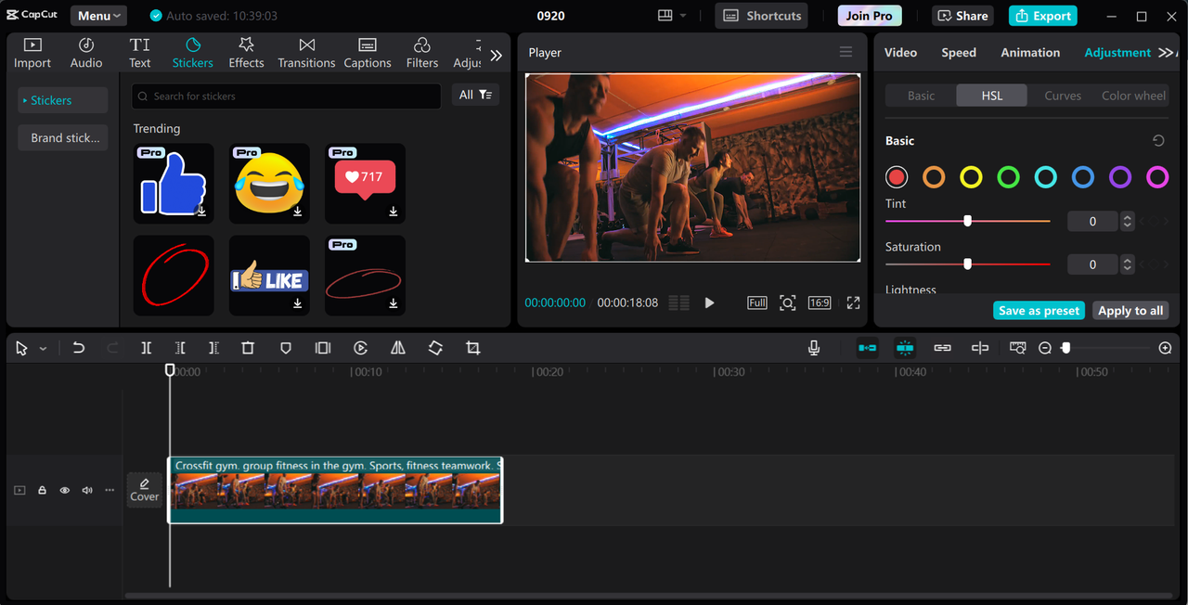Image resolution: width=1188 pixels, height=605 pixels.
Task: Select the Stickers category in sidebar
Action: coord(63,100)
